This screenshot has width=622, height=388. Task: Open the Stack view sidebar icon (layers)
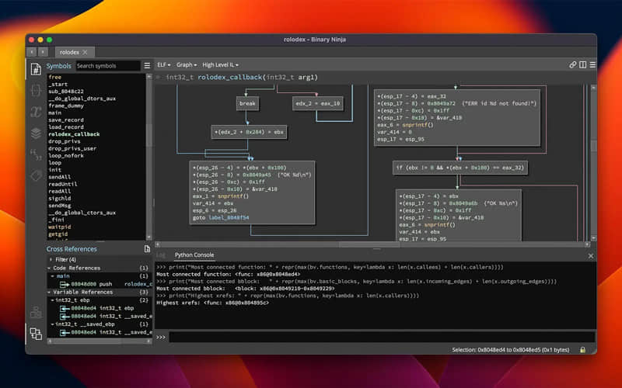coord(36,133)
